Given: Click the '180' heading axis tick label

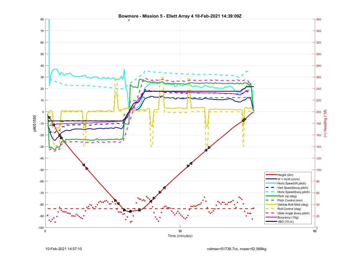Looking at the screenshot, I should pos(319,124).
